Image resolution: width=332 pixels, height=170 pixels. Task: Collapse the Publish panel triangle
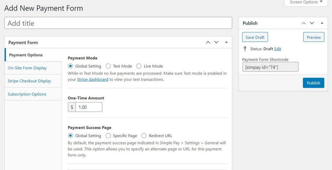pos(322,23)
